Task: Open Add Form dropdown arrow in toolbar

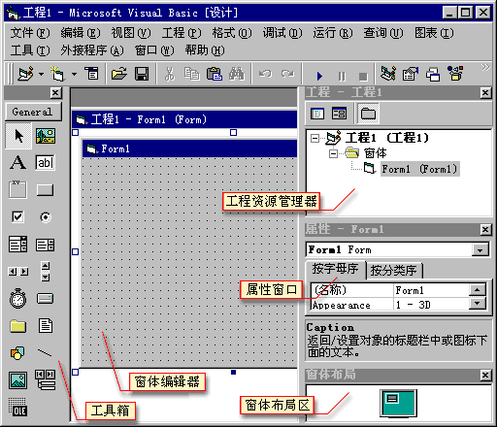Action: (74, 75)
